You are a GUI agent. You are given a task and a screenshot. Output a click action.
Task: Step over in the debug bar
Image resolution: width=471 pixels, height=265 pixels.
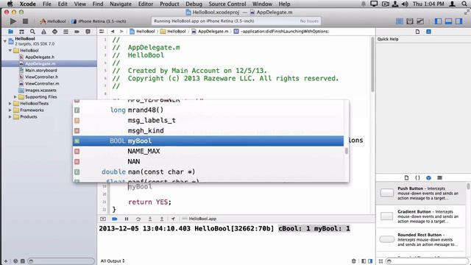pyautogui.click(x=138, y=219)
